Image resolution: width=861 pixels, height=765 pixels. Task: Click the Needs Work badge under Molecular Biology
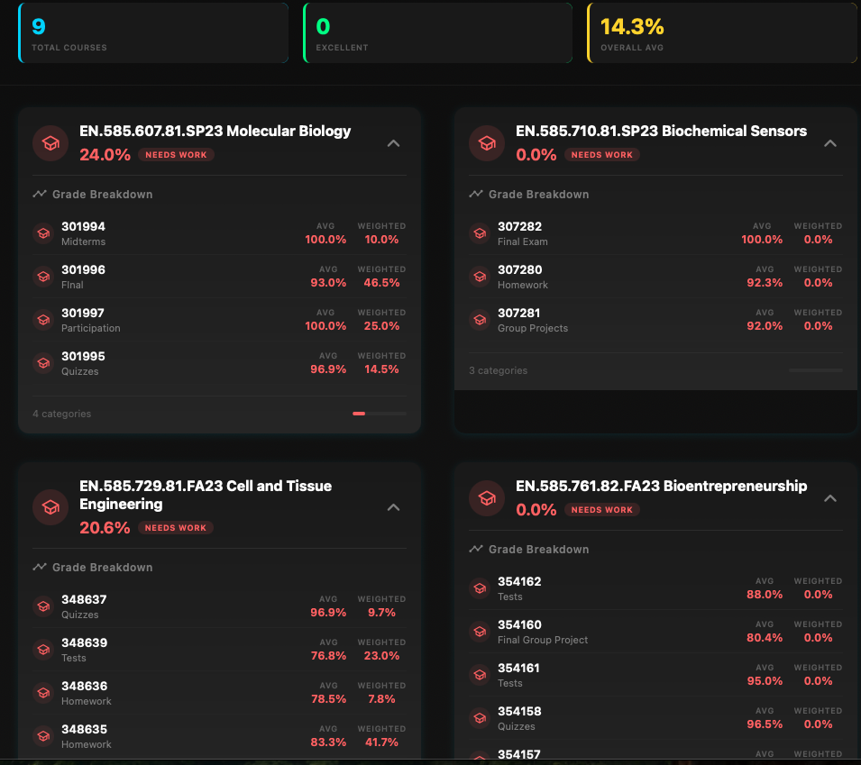pyautogui.click(x=176, y=155)
